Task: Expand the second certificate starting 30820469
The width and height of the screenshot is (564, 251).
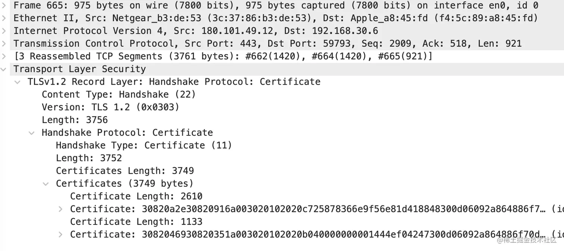Action: coord(60,234)
